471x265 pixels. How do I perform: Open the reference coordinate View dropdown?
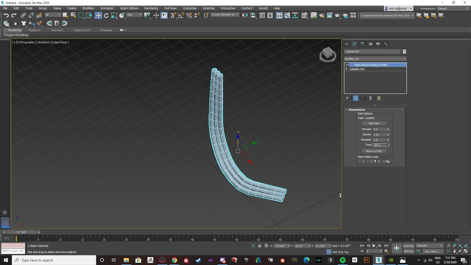[134, 15]
